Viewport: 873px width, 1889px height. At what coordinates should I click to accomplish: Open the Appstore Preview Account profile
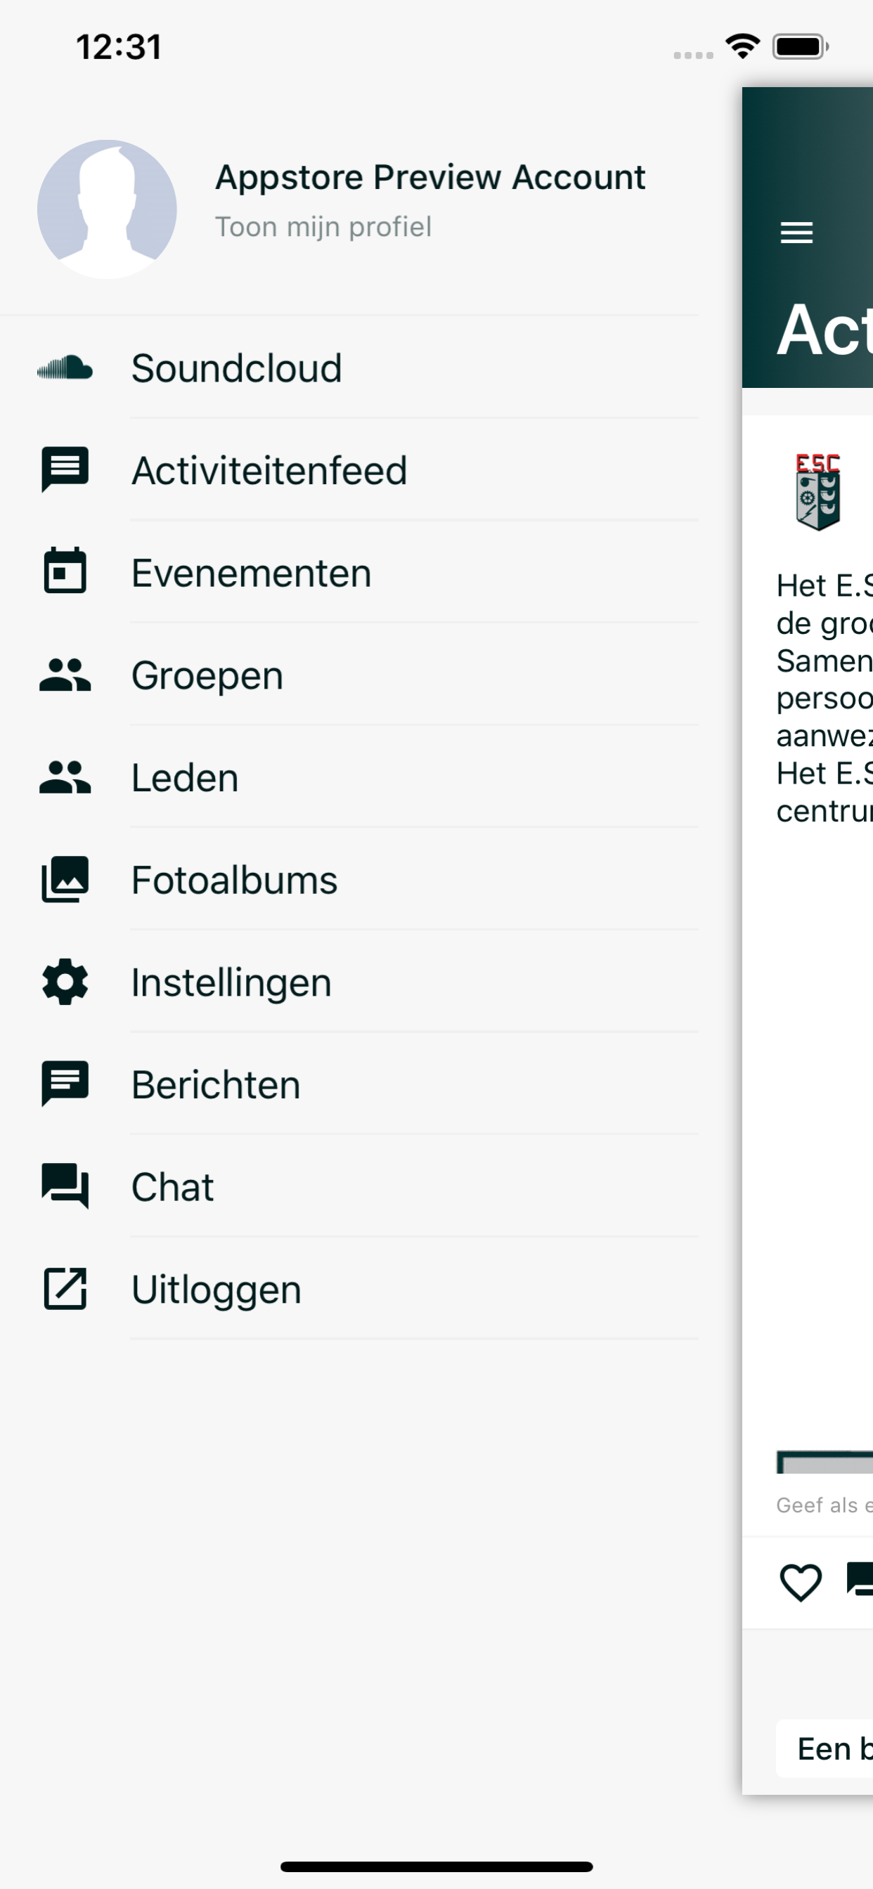430,176
